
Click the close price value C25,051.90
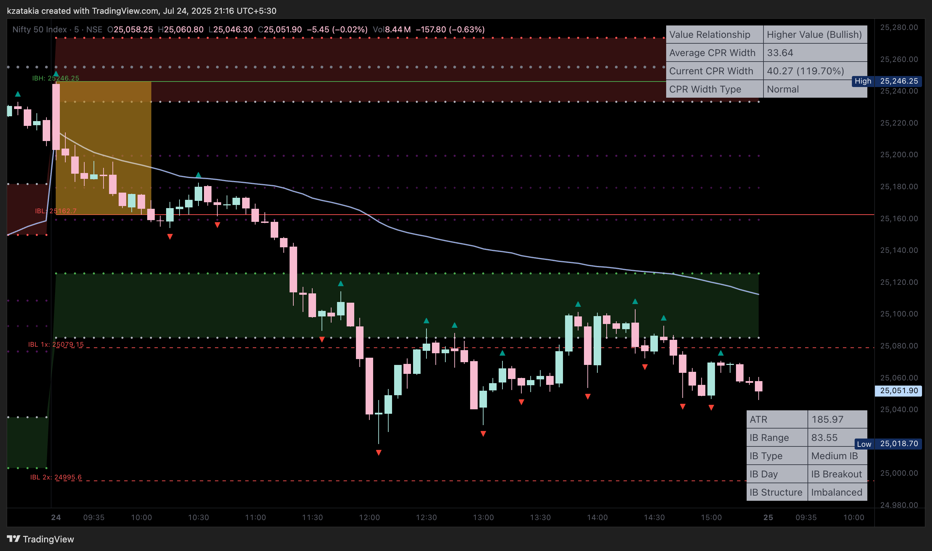[x=280, y=29]
